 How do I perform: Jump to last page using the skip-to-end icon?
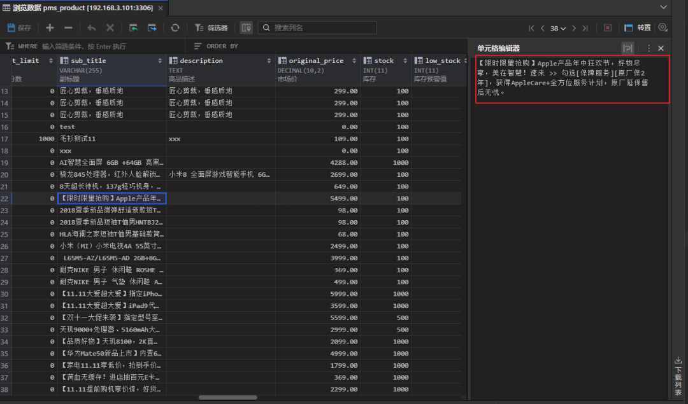point(585,28)
